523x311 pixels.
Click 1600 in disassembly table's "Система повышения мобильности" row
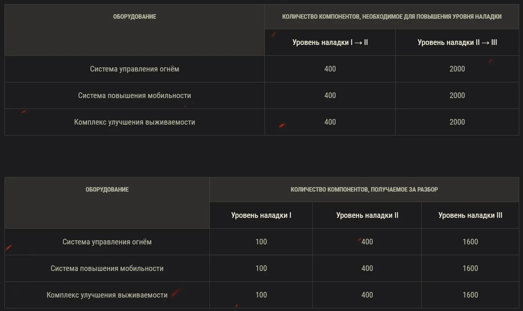pyautogui.click(x=470, y=268)
